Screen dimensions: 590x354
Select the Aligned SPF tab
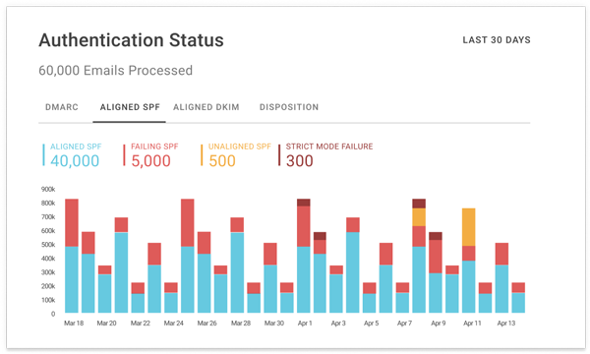(130, 107)
